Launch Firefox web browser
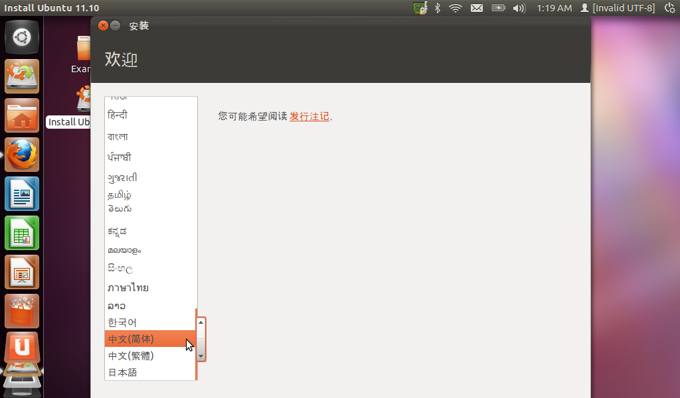 tap(22, 155)
